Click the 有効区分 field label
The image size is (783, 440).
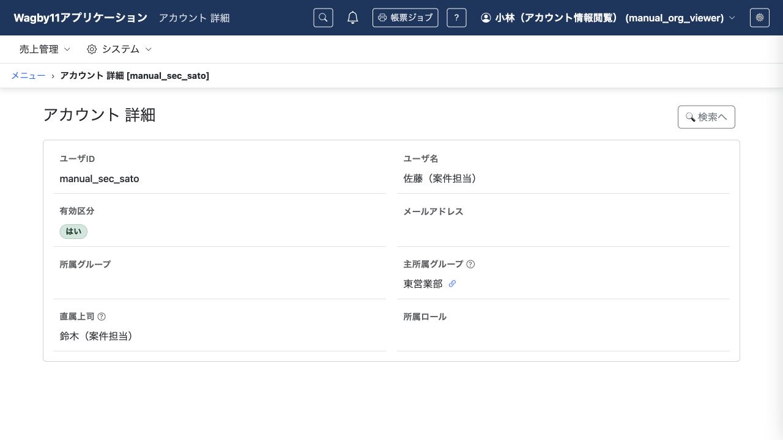click(x=77, y=211)
